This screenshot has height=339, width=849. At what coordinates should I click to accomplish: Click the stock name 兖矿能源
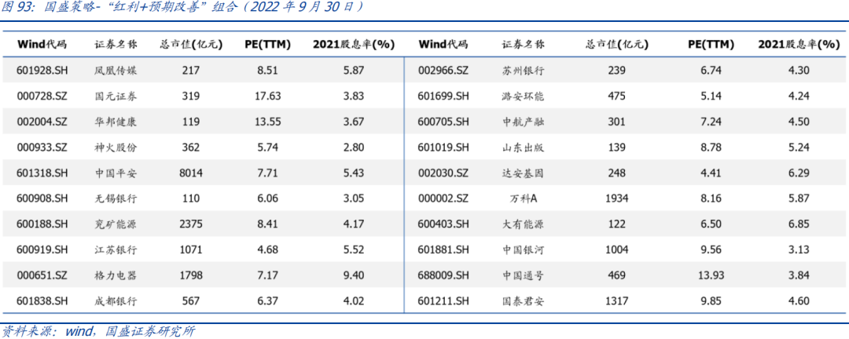116,224
